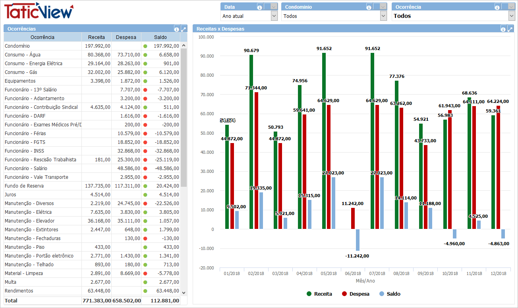Image resolution: width=518 pixels, height=308 pixels.
Task: Maximize the Ocorrências table panel
Action: [184, 29]
